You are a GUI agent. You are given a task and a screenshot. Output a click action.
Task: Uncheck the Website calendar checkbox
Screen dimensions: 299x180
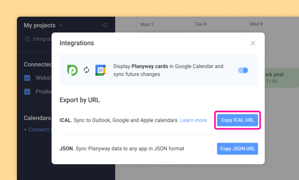click(x=27, y=78)
